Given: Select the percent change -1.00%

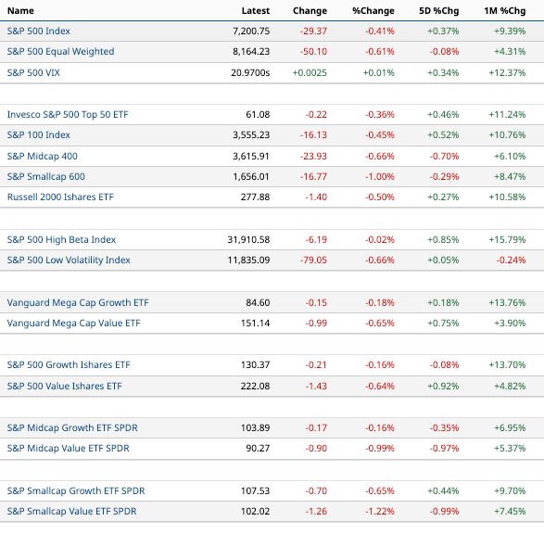Looking at the screenshot, I should pos(380,176).
